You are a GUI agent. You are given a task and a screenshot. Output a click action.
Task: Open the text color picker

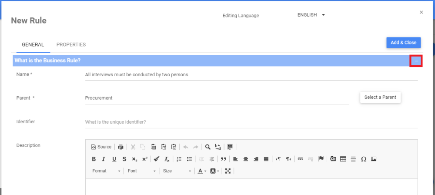[202, 171]
